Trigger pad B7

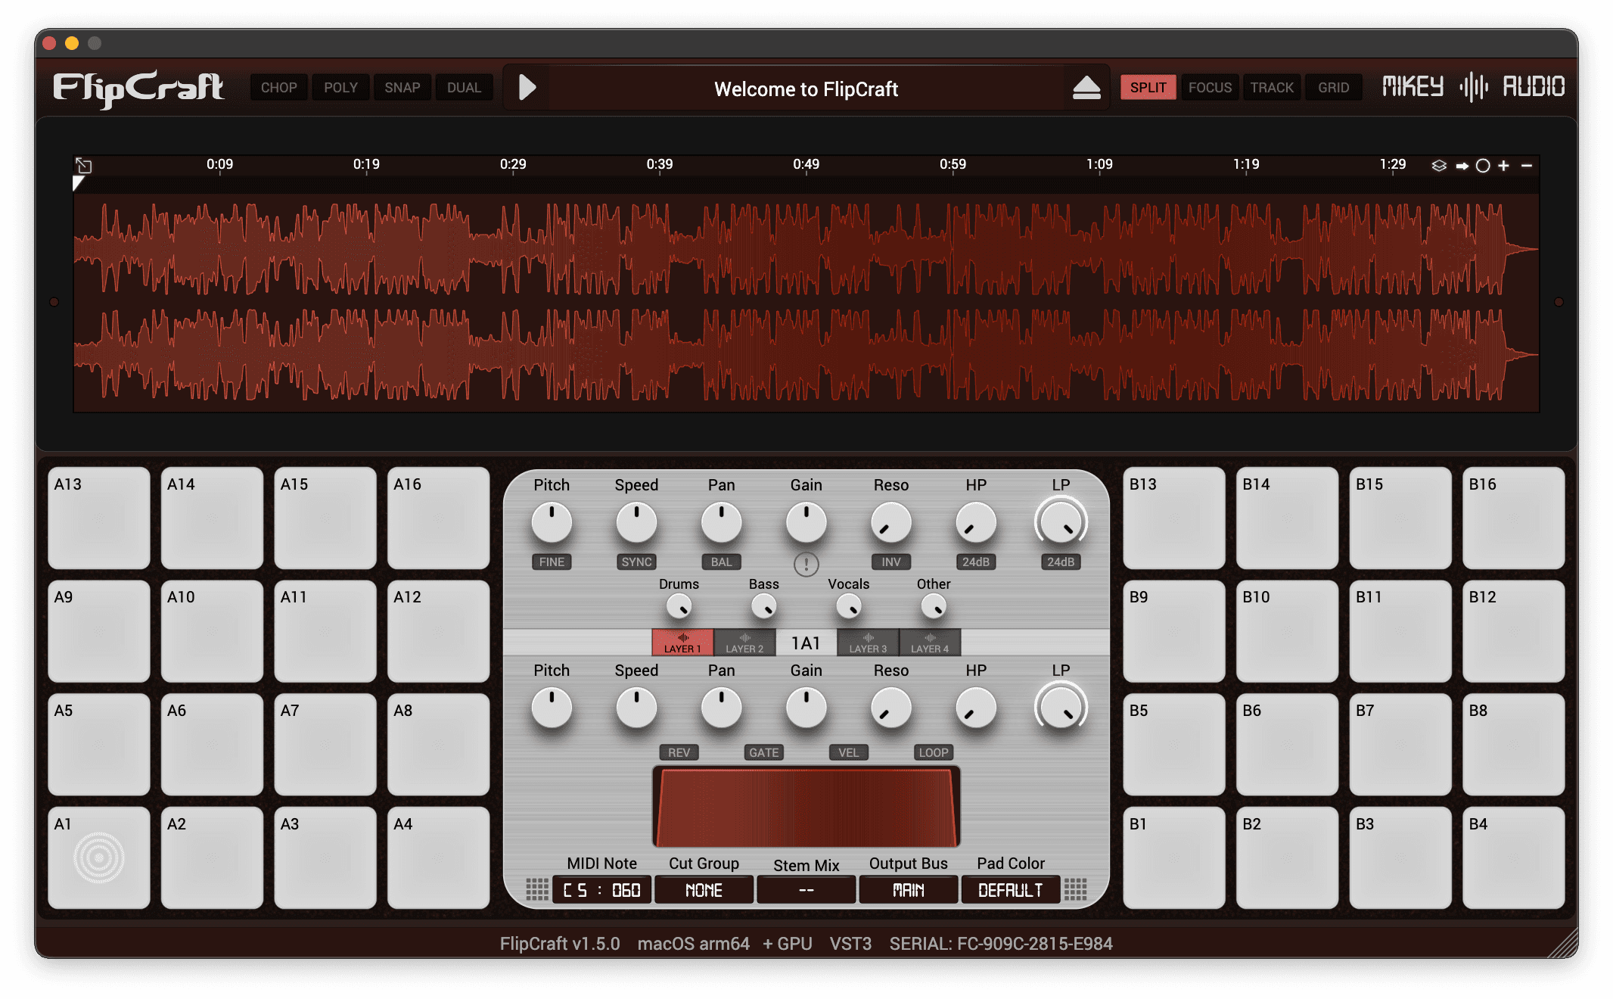tap(1399, 744)
